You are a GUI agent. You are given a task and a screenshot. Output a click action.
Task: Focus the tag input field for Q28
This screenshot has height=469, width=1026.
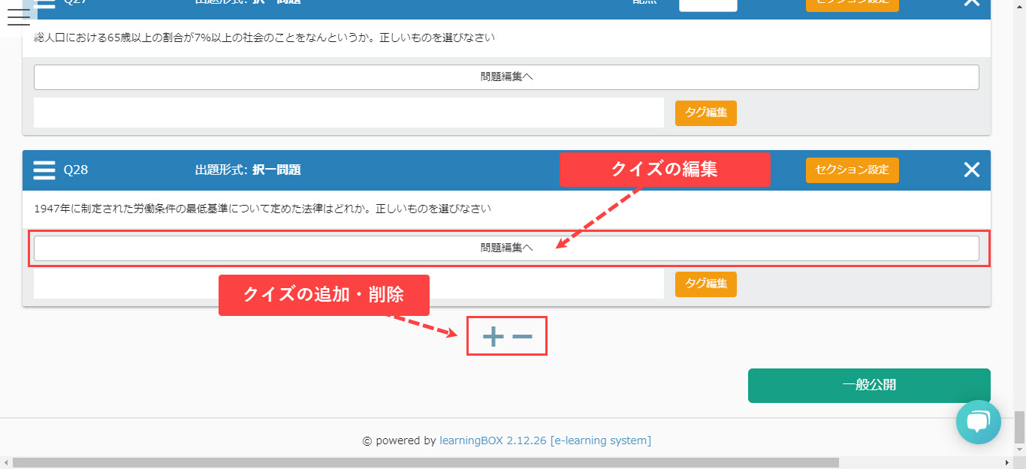coord(349,284)
